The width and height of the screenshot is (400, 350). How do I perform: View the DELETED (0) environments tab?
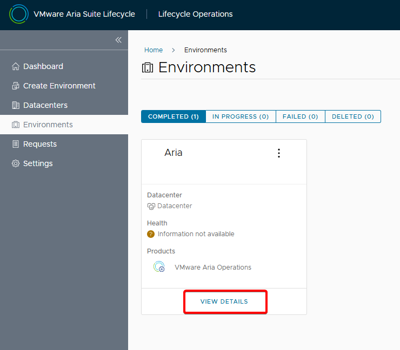click(x=352, y=116)
